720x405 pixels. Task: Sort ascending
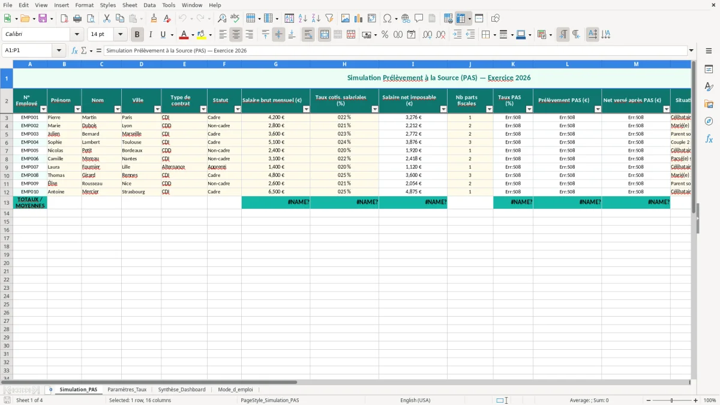coord(303,19)
